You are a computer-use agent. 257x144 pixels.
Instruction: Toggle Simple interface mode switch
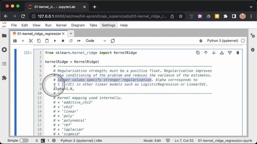24,140
